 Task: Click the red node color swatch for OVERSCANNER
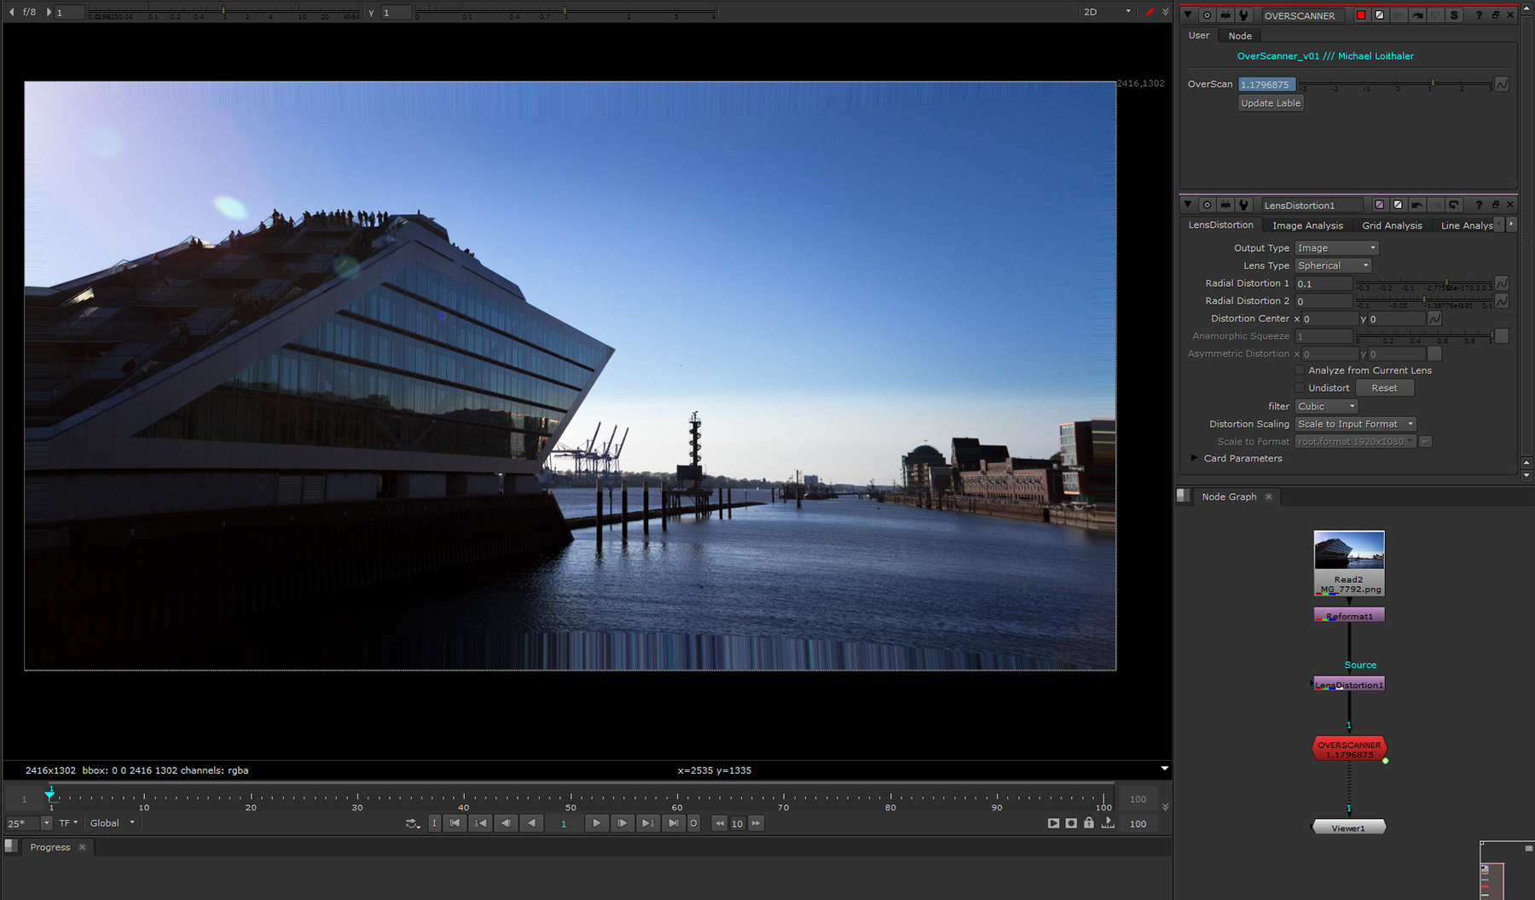1361,15
